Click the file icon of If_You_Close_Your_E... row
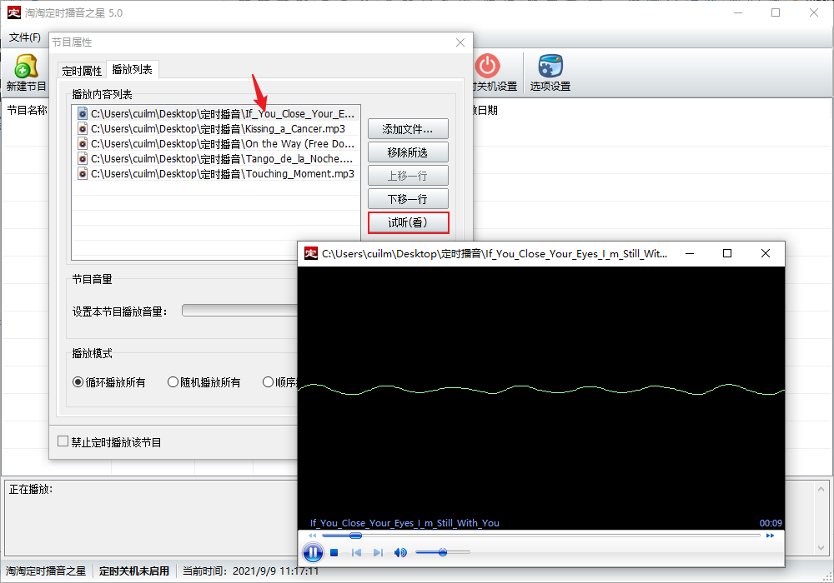The width and height of the screenshot is (834, 583). coord(83,113)
